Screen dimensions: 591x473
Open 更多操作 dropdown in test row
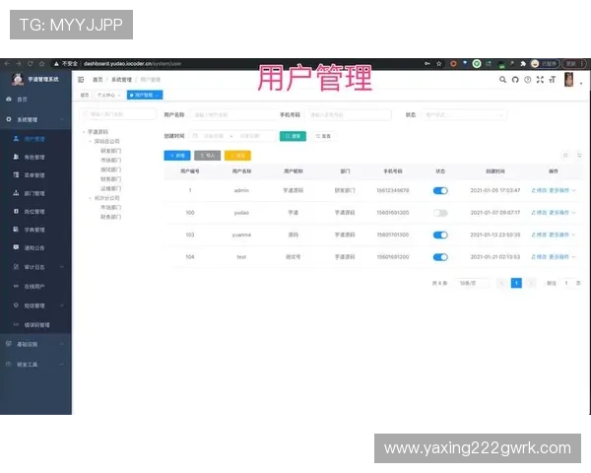tap(562, 257)
